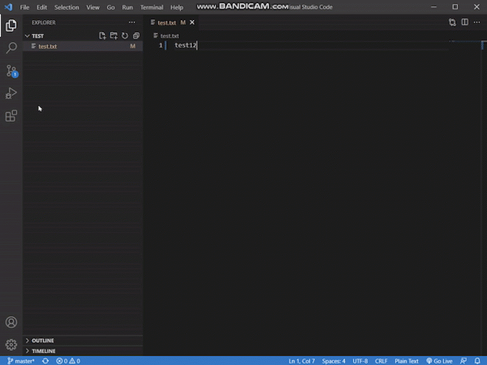Open the Manage settings gear
This screenshot has width=487, height=365.
(x=11, y=343)
